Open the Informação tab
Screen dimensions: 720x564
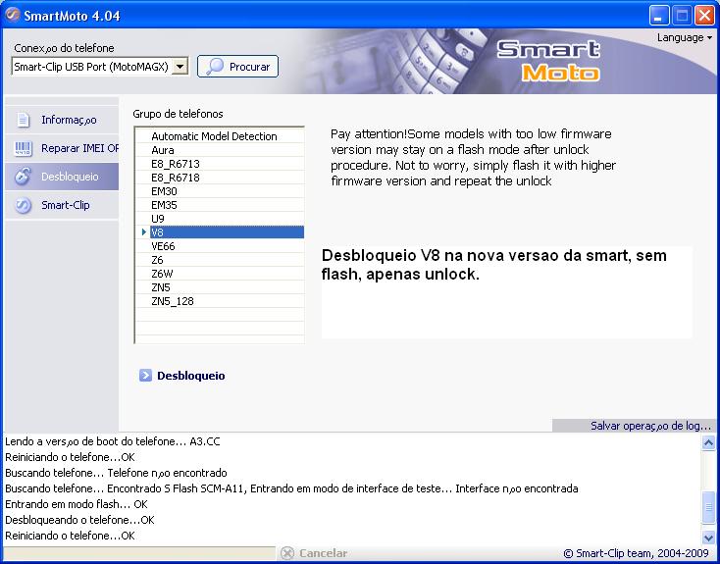click(x=62, y=120)
